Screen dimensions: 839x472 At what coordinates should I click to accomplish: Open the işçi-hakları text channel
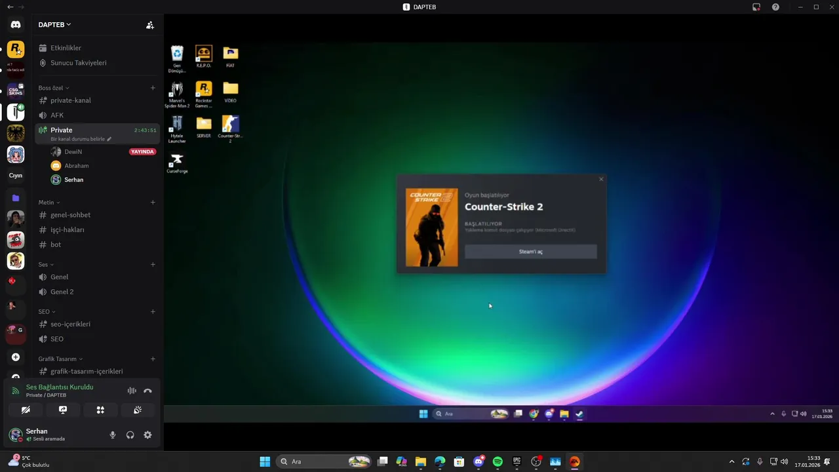point(97,230)
